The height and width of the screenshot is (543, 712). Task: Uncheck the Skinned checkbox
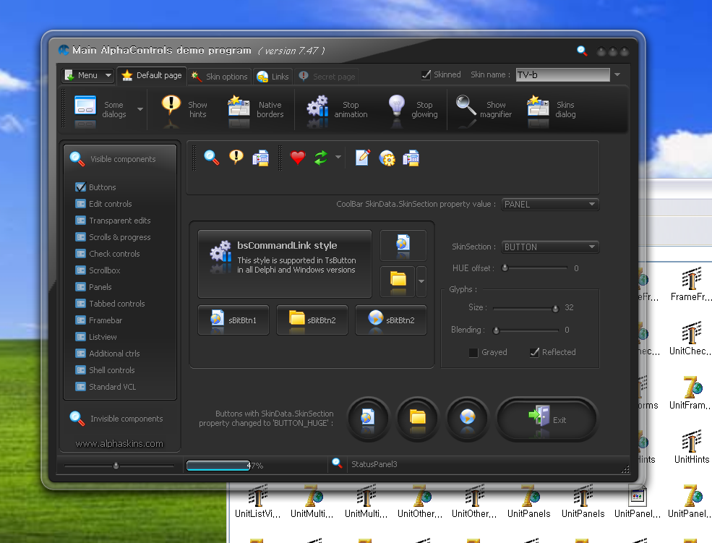pos(426,74)
